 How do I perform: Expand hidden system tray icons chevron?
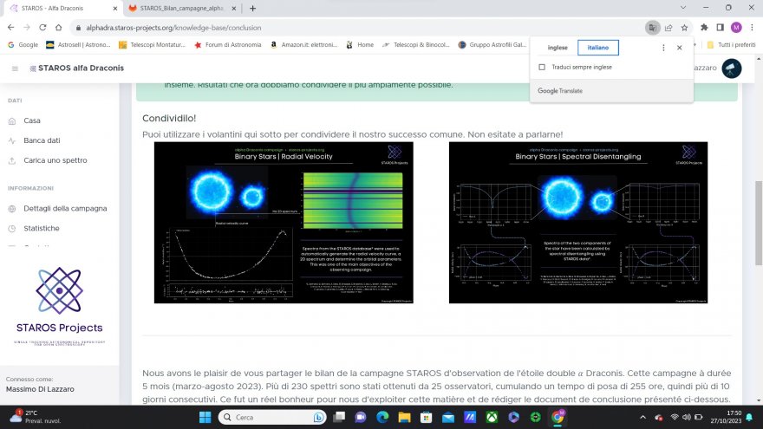[x=642, y=418]
